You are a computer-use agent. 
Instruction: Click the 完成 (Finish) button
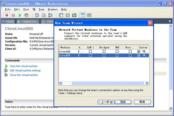pyautogui.click(x=123, y=102)
